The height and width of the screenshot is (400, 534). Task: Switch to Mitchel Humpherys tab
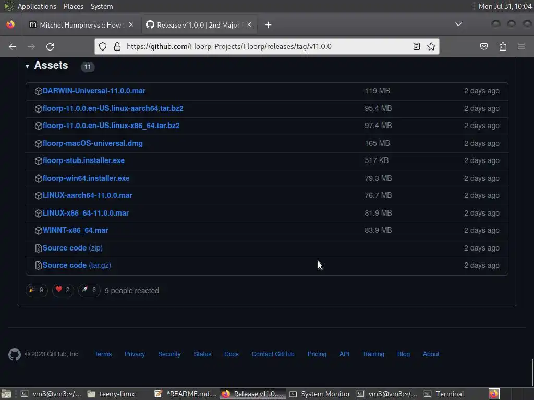click(82, 25)
